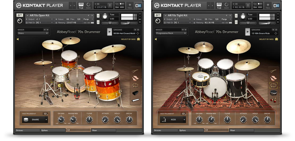This screenshot has height=141, width=295.
Task: Open Open Kit wrench settings icon
Action: tap(19, 15)
